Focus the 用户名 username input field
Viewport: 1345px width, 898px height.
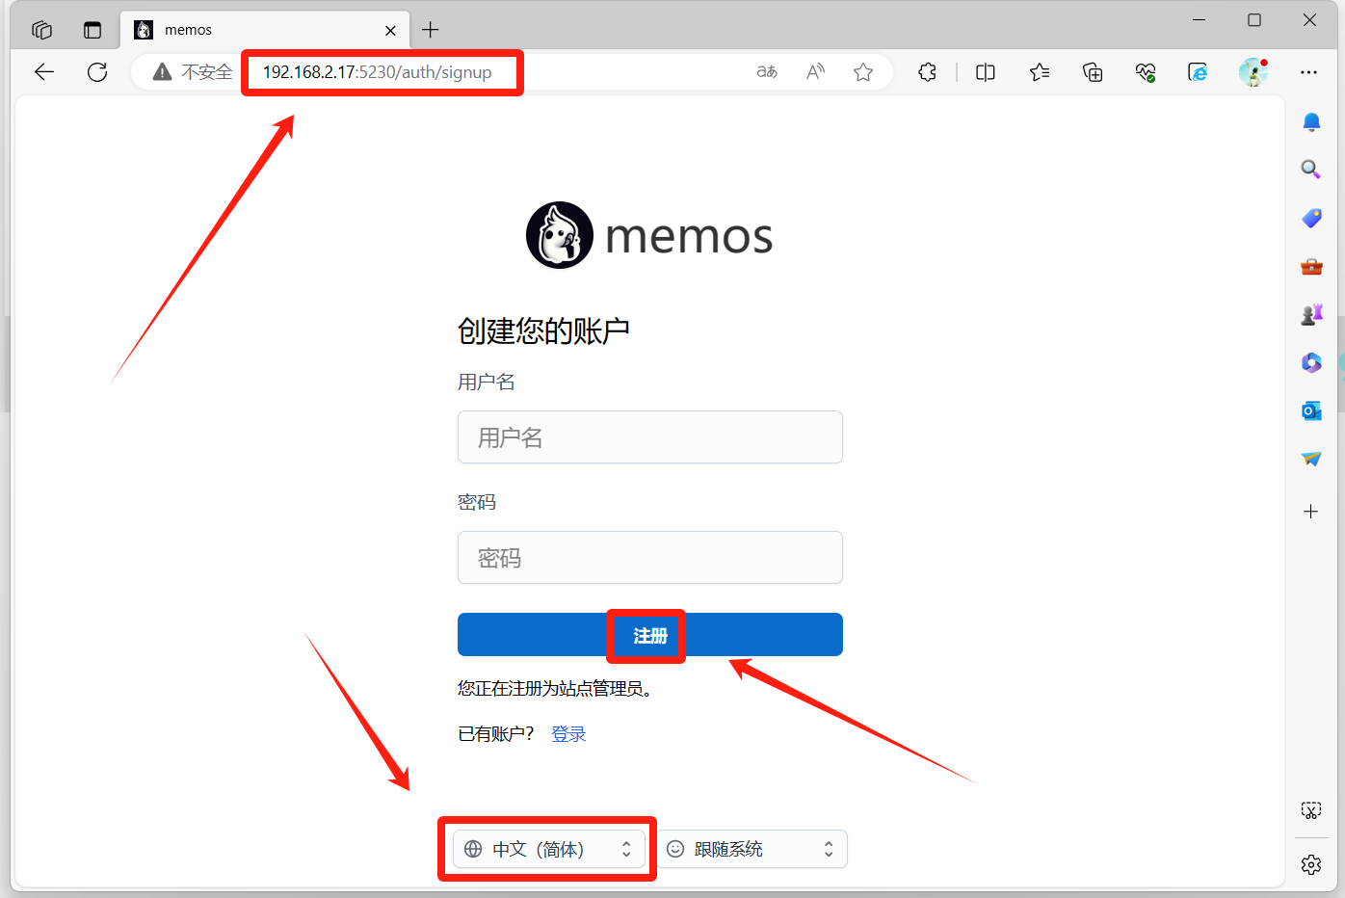(649, 437)
